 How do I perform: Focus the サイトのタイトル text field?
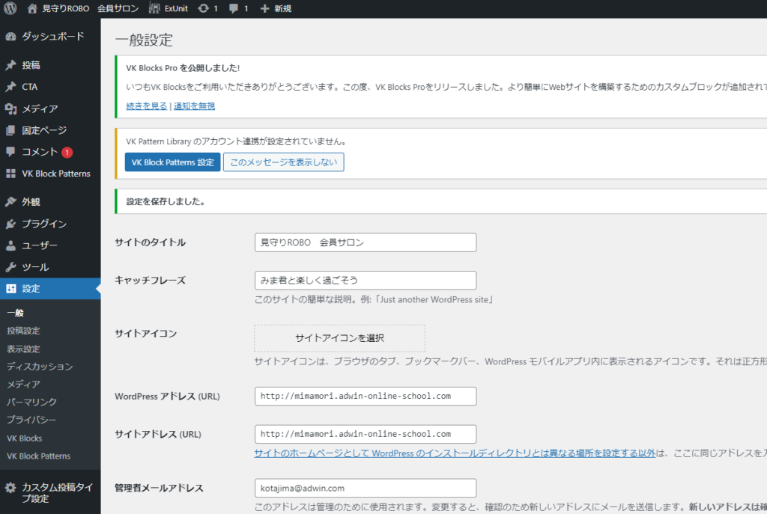click(x=366, y=242)
